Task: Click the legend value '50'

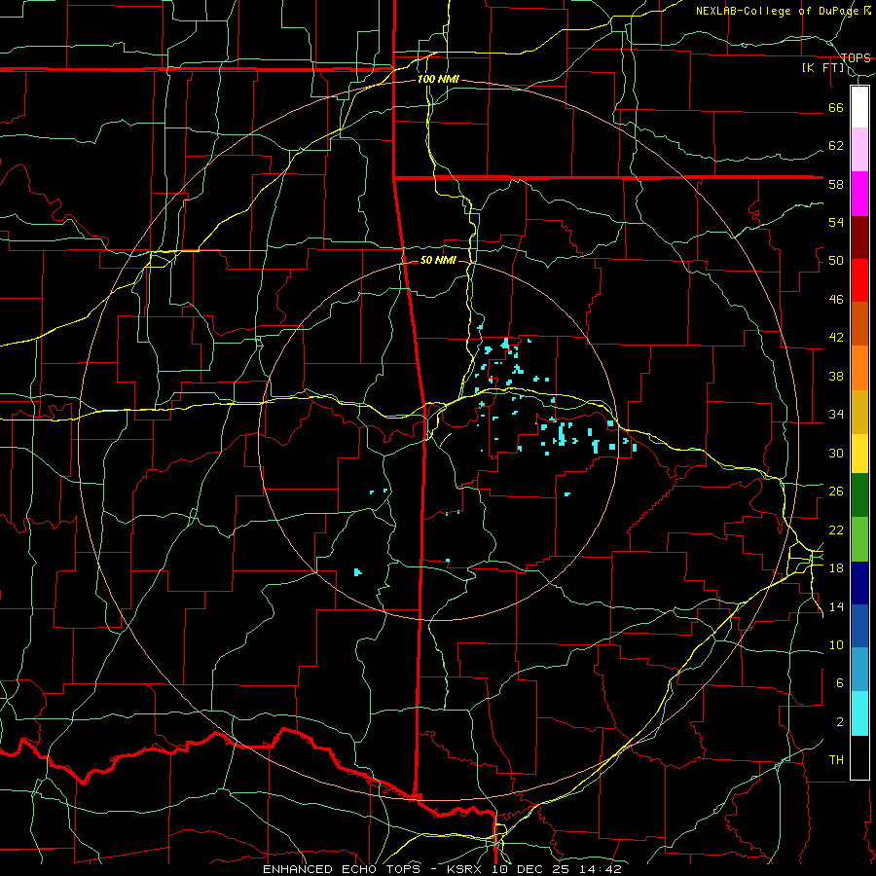Action: pos(836,261)
